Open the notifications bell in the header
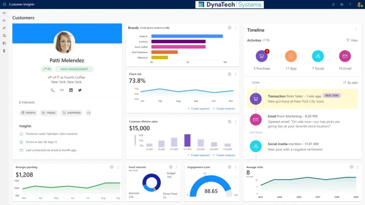365x205 pixels. pyautogui.click(x=333, y=5)
